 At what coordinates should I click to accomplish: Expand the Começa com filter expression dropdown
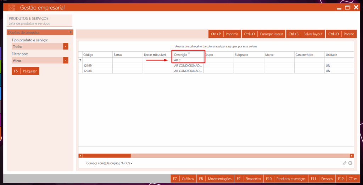point(131,163)
